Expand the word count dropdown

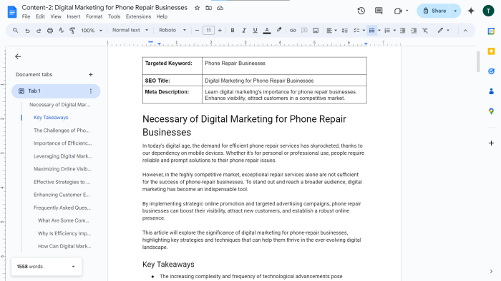point(73,267)
